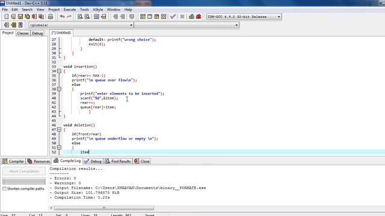Open the File menu

click(5, 10)
